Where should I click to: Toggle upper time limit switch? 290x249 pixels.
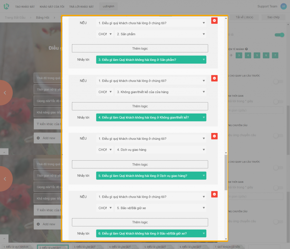coord(278,102)
